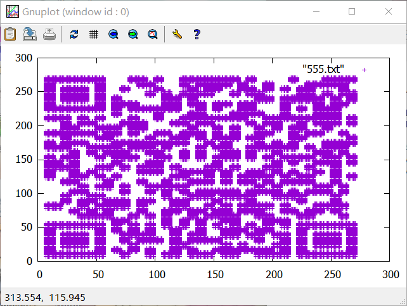Print the plot with the printer icon

pyautogui.click(x=49, y=34)
